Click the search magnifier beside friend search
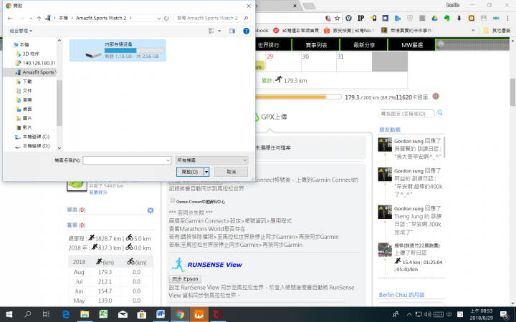Image resolution: width=516 pixels, height=322 pixels. click(x=440, y=113)
